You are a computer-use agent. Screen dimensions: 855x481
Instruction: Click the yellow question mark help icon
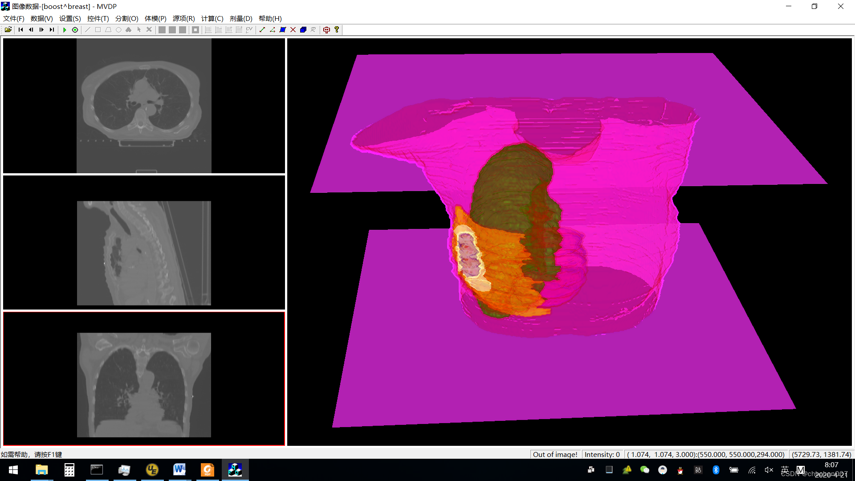click(x=337, y=30)
